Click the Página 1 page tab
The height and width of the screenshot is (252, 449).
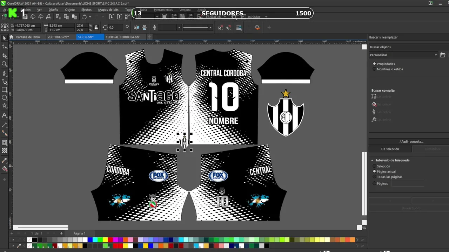[79, 233]
